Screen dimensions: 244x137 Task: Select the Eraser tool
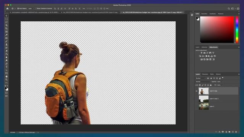(6, 51)
